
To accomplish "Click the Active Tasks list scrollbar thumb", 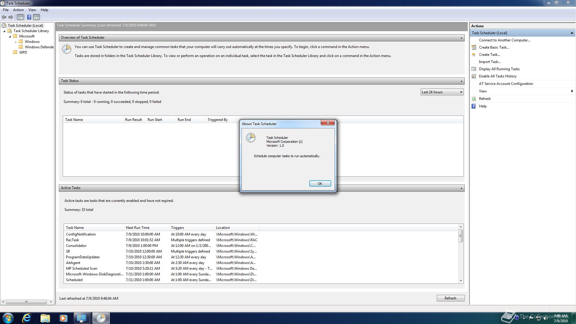I will click(x=460, y=236).
